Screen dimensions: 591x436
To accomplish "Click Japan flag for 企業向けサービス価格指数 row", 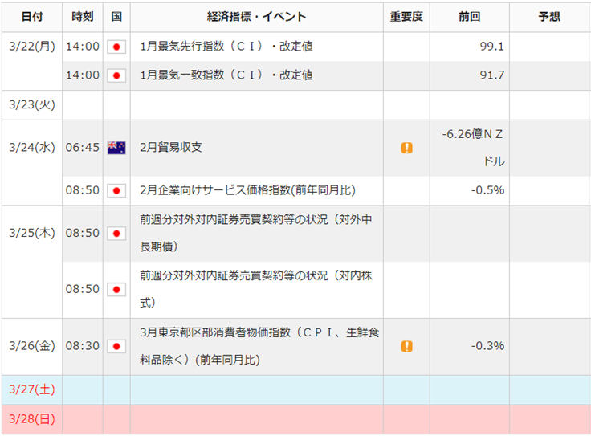I will (116, 190).
